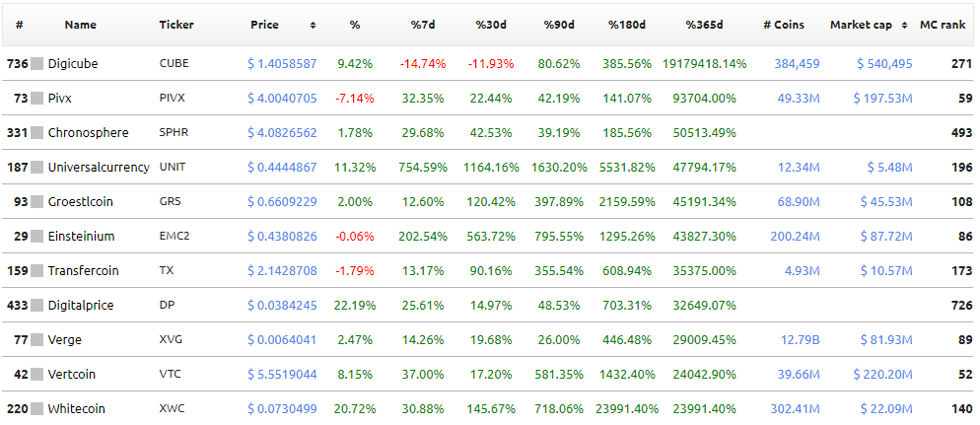Viewport: 980px width, 425px height.
Task: Click Digitalprice price $ 0.0384245
Action: coord(283,306)
